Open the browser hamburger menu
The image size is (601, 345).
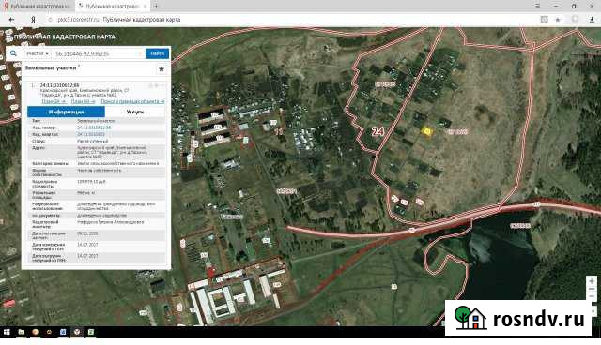tap(537, 6)
